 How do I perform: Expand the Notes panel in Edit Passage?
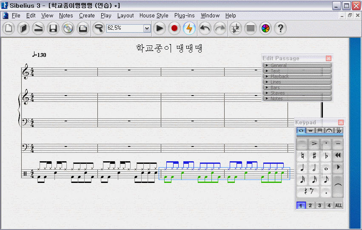[297, 98]
